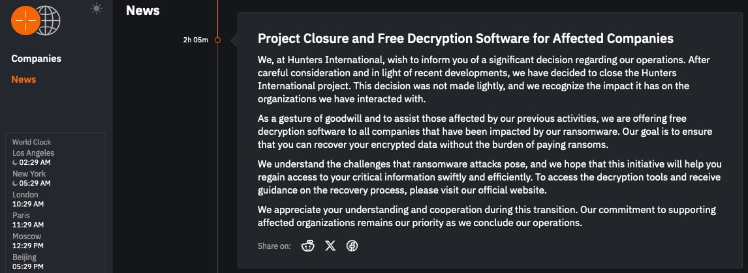This screenshot has width=748, height=273.
Task: Click the World Clock heading
Action: (x=31, y=142)
